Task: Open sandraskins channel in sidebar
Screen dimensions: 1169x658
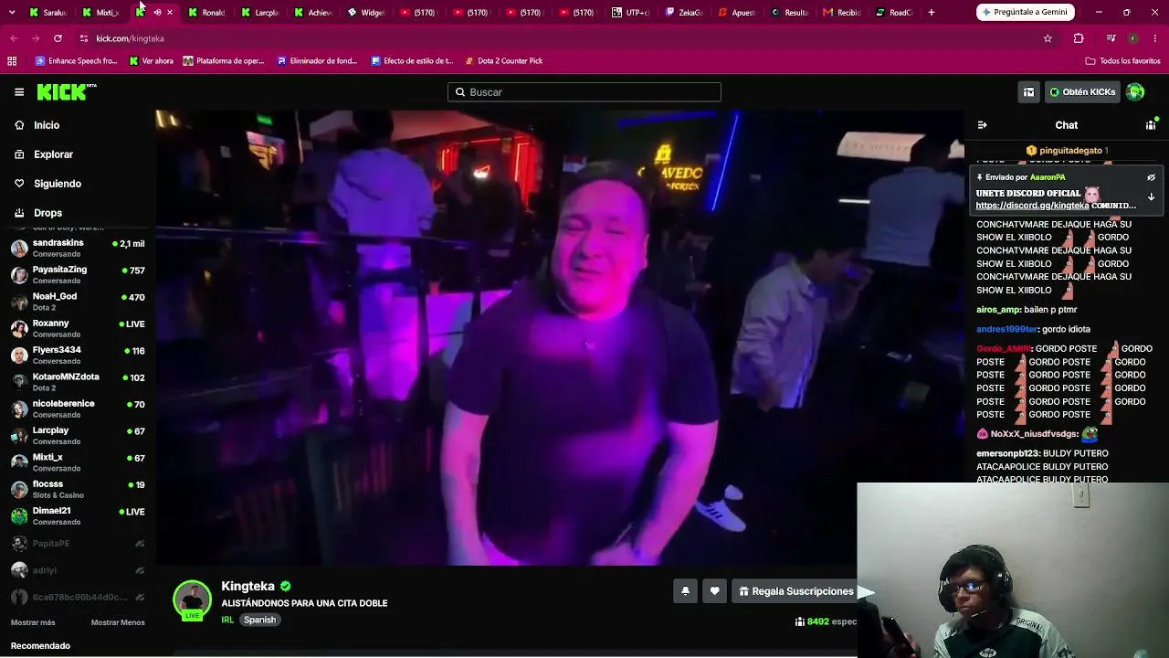Action: [78, 248]
